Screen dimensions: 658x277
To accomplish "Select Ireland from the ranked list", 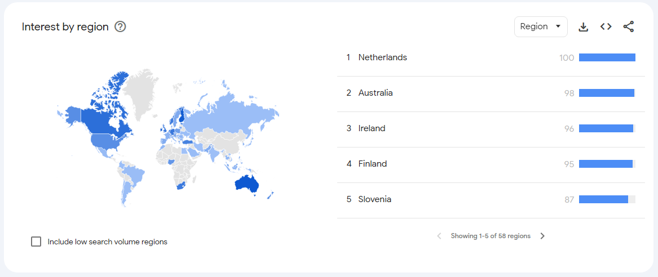I will 372,128.
